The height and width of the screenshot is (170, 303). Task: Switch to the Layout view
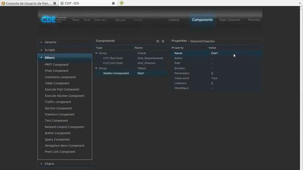[174, 20]
